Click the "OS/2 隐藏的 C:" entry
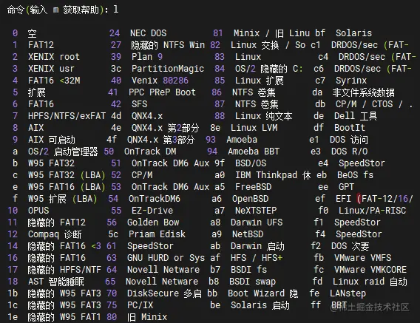 coord(269,69)
